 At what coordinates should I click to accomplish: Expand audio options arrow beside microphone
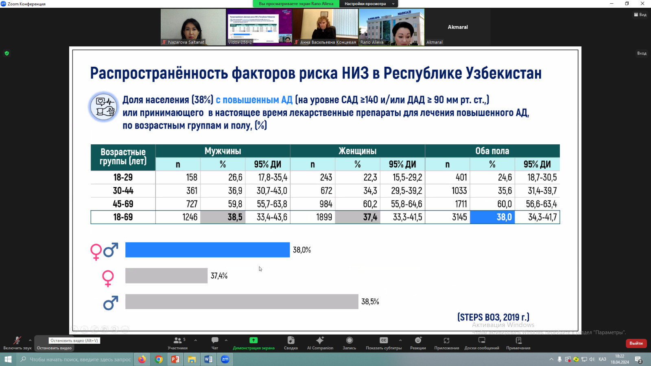click(30, 340)
